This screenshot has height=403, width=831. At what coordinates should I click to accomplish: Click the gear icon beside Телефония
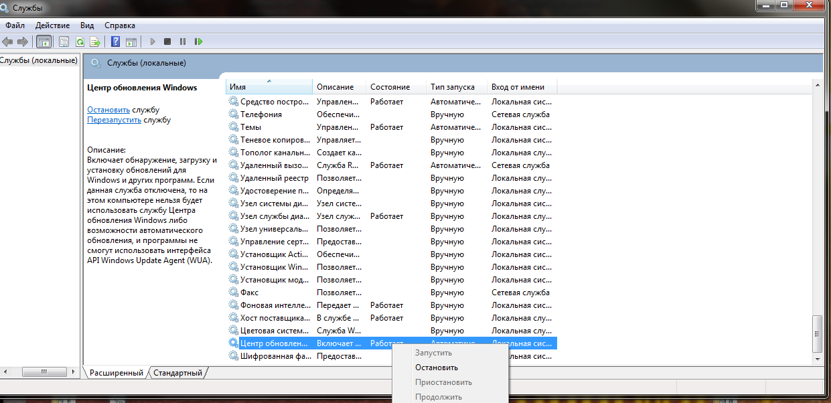[234, 114]
